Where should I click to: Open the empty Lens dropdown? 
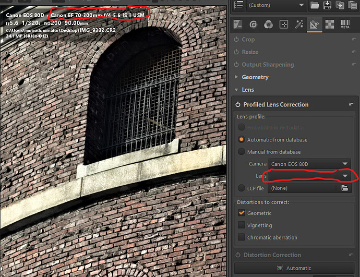310,176
